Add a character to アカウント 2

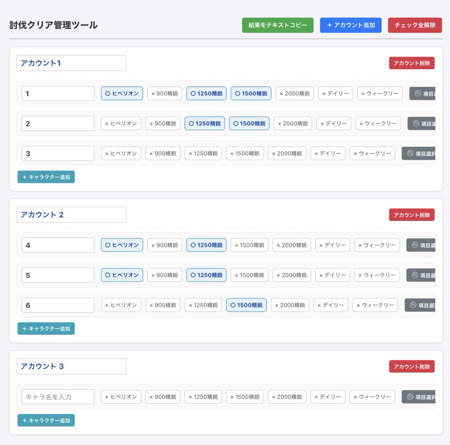(46, 329)
